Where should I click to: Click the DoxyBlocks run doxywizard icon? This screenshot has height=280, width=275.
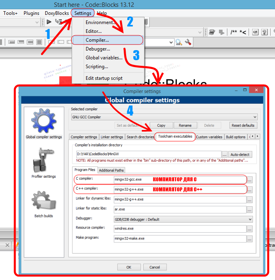tap(212, 32)
